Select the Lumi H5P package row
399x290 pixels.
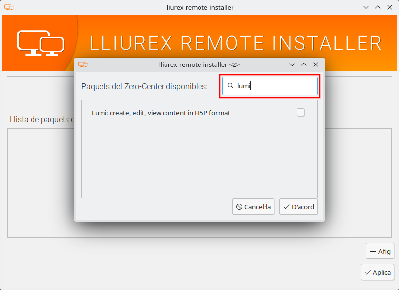click(x=199, y=113)
